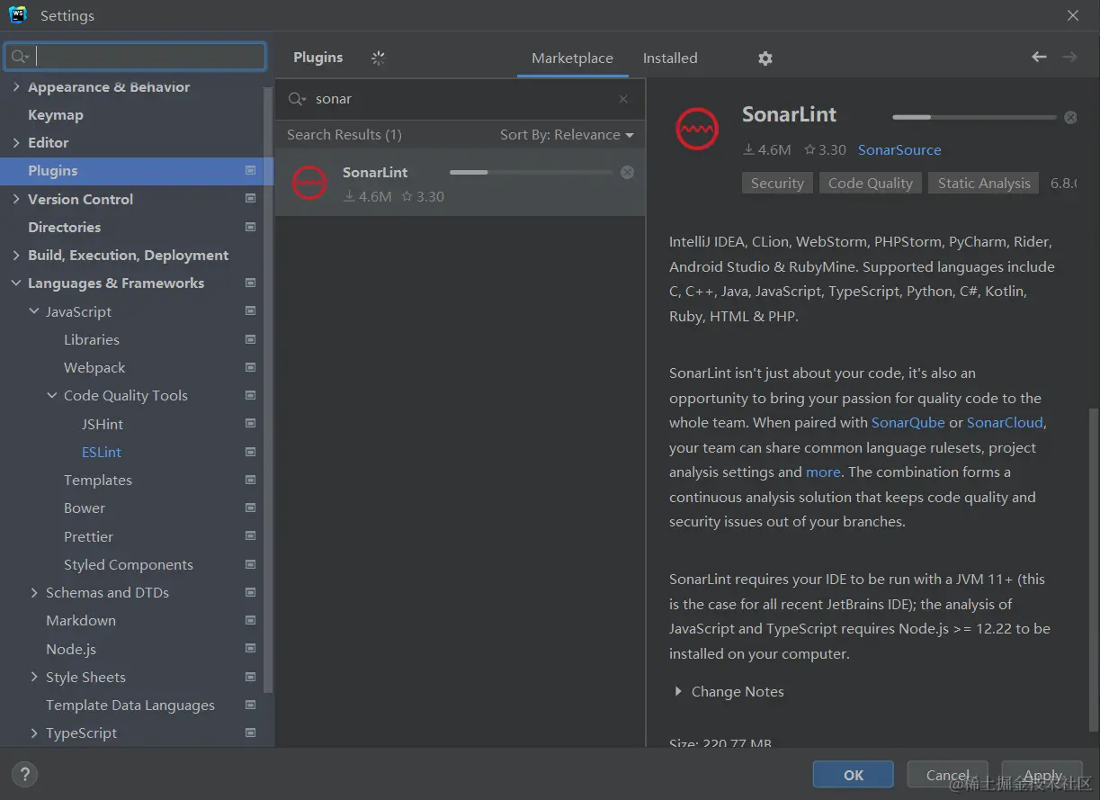The image size is (1100, 800).
Task: Click the help question mark button
Action: 24,774
